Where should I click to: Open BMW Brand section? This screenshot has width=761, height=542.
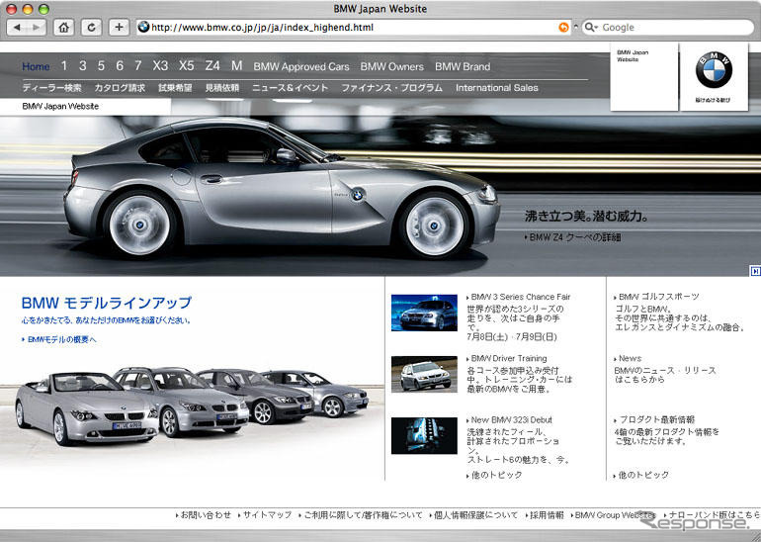click(463, 66)
